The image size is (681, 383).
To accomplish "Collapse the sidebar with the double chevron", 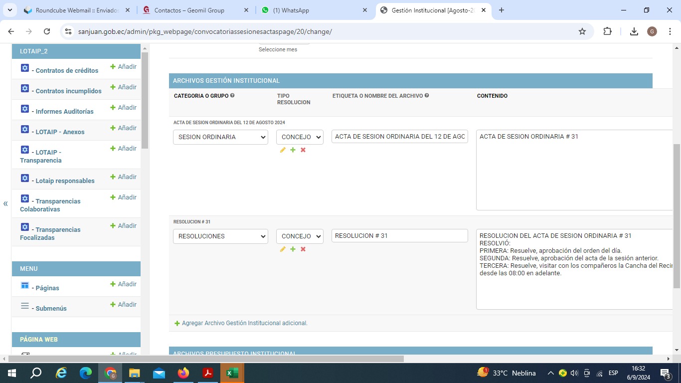I will click(5, 203).
